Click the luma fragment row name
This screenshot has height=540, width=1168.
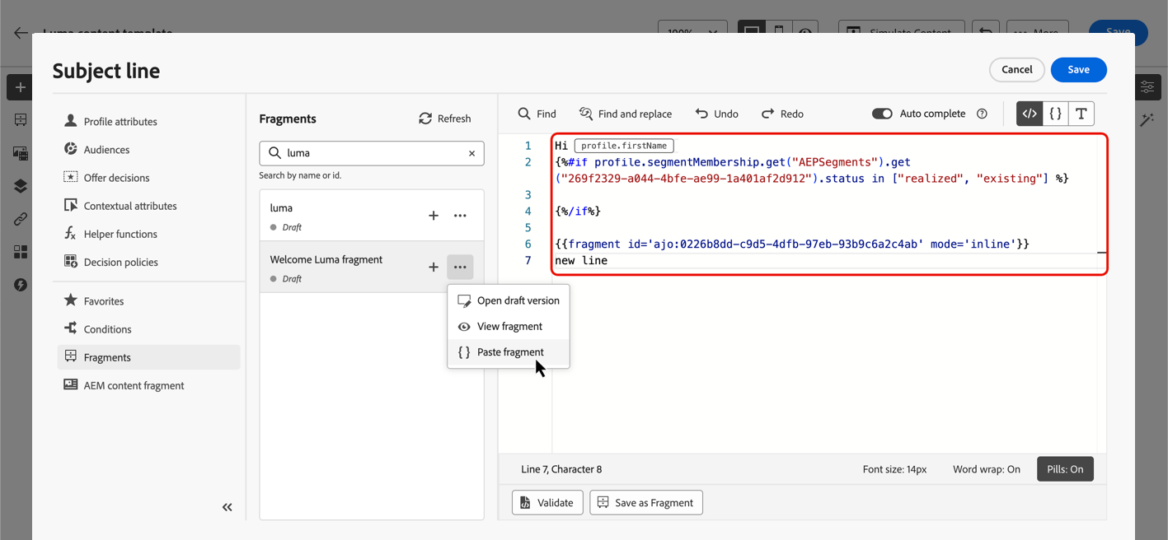tap(281, 208)
